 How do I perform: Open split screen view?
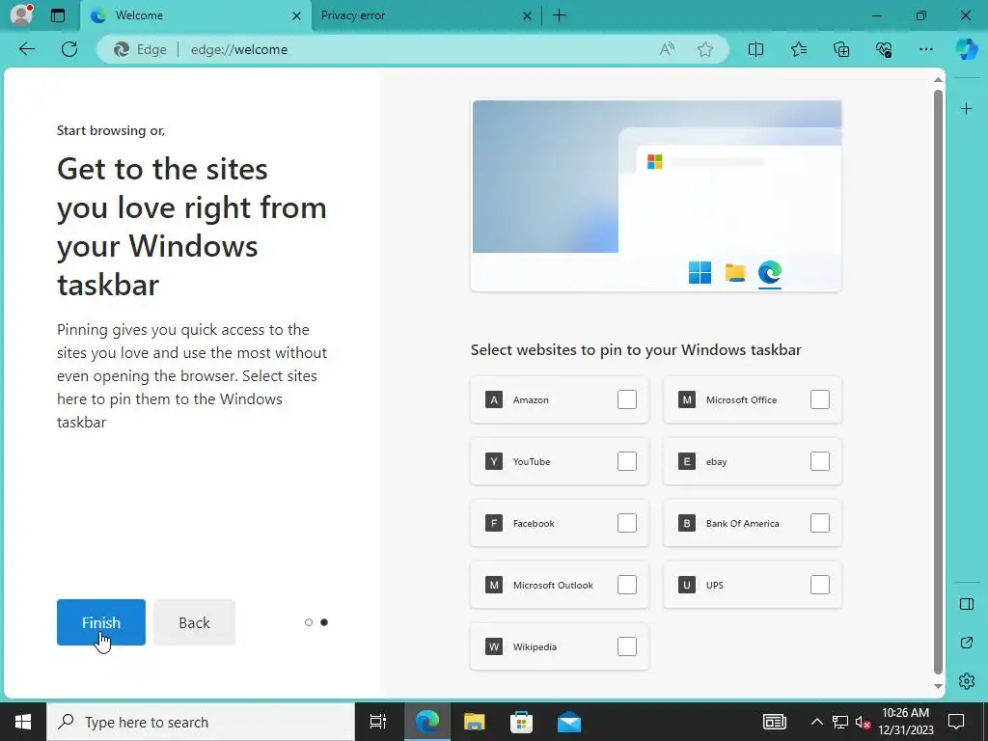coord(755,49)
